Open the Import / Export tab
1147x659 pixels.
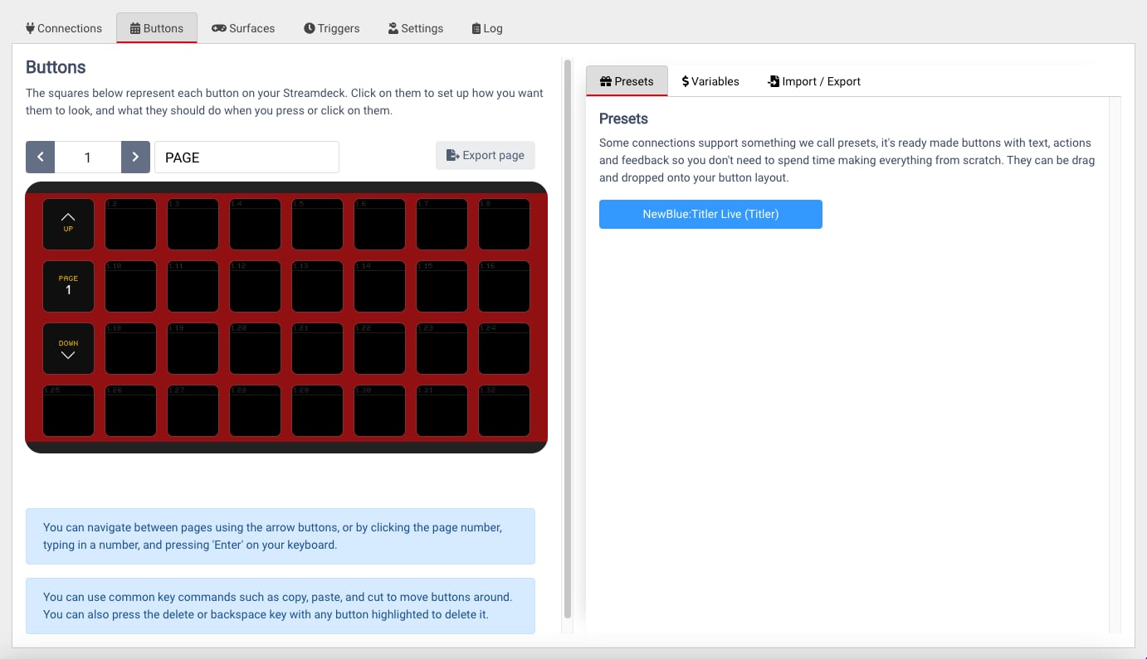tap(813, 81)
